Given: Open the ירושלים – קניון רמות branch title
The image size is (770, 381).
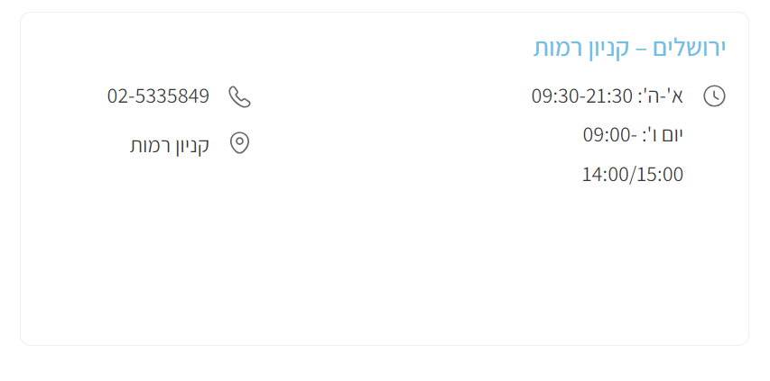Looking at the screenshot, I should [x=629, y=48].
